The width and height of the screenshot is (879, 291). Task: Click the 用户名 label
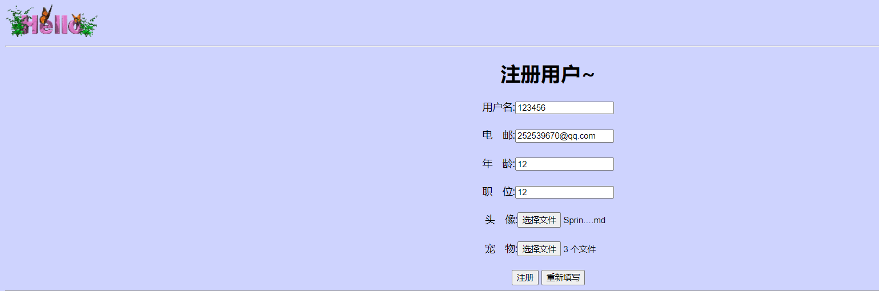[x=499, y=107]
